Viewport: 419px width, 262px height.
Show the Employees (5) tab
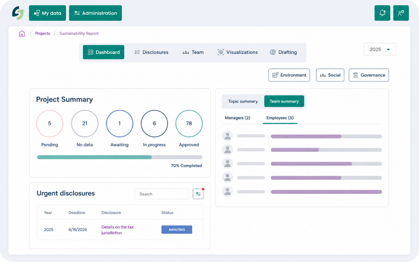[x=280, y=118]
